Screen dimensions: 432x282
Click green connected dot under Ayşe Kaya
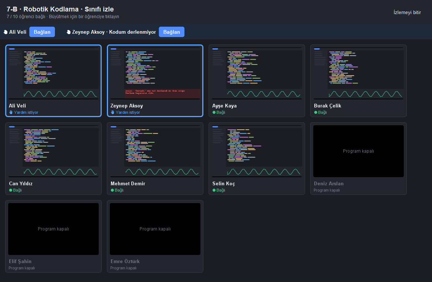point(214,112)
